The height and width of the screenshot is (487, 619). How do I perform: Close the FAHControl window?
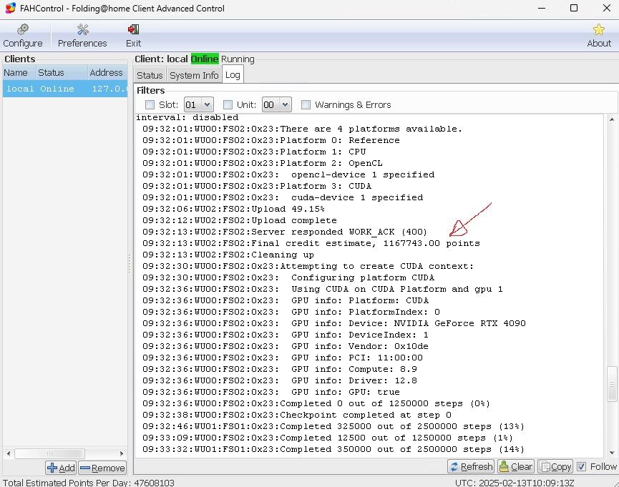point(607,9)
